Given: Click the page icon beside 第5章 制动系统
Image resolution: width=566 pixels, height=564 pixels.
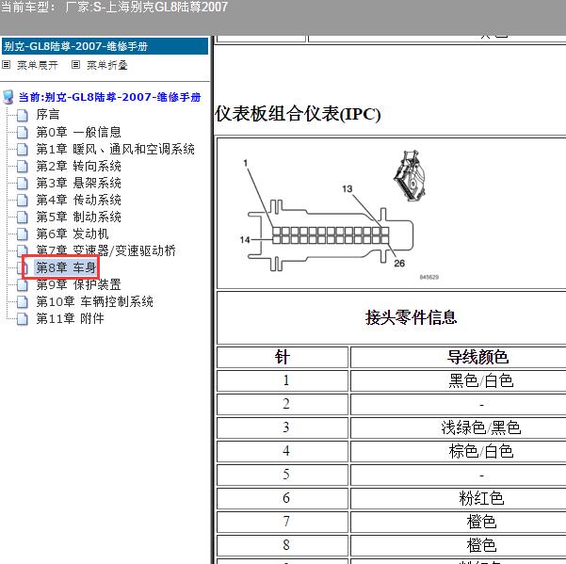Looking at the screenshot, I should 23,218.
